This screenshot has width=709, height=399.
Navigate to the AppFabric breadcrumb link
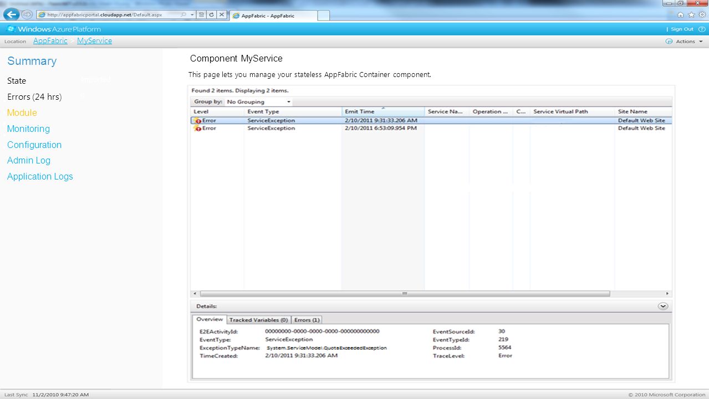[50, 41]
